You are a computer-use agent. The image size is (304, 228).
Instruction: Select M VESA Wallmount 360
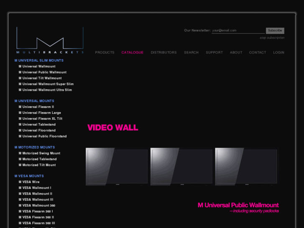pos(37,205)
